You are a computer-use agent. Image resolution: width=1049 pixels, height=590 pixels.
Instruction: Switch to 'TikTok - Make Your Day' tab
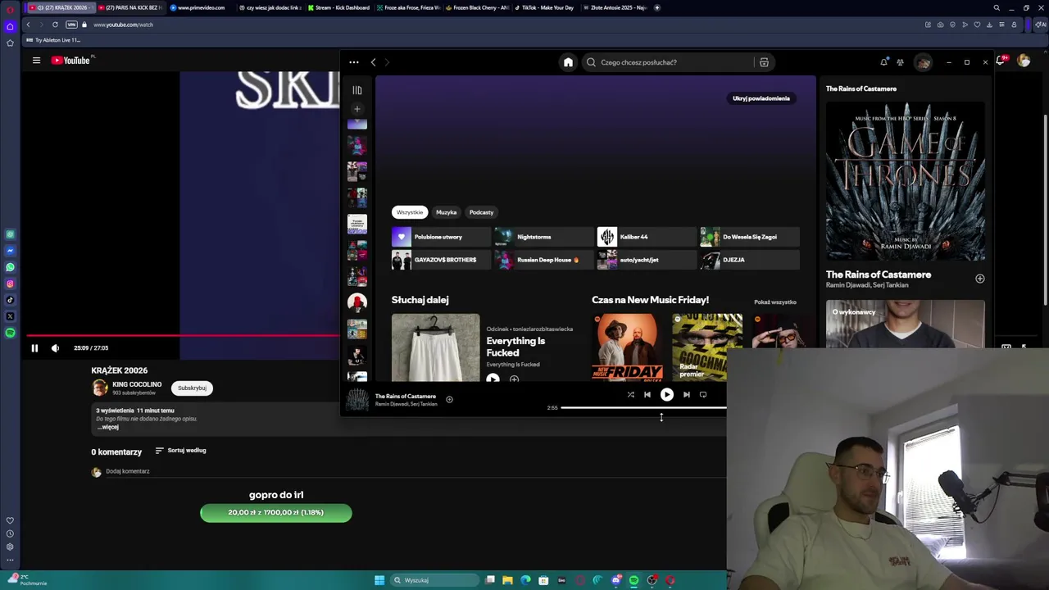(547, 7)
